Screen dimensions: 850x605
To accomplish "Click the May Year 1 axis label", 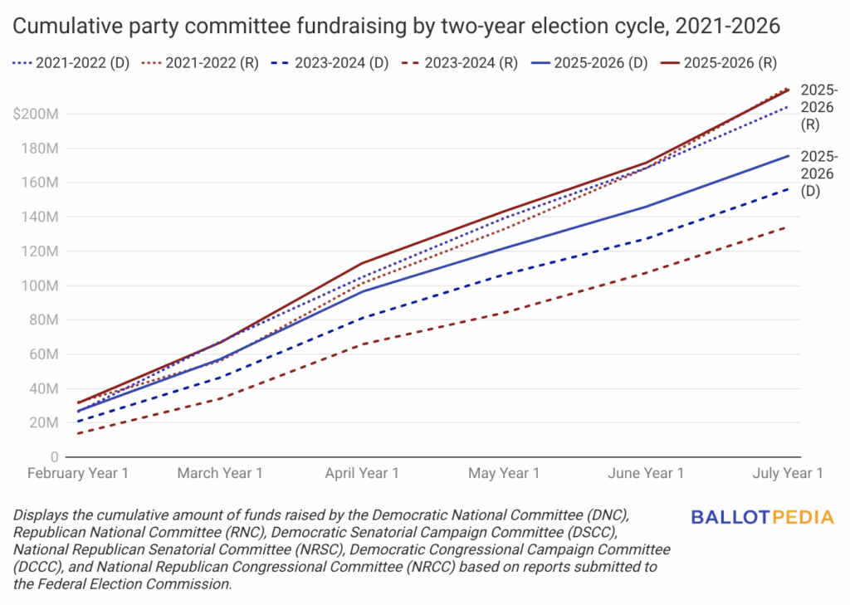I will 504,473.
